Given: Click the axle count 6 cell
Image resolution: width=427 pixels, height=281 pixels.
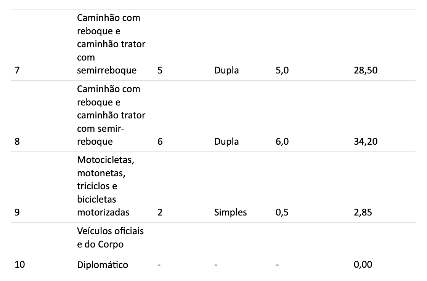Looking at the screenshot, I should tap(160, 142).
